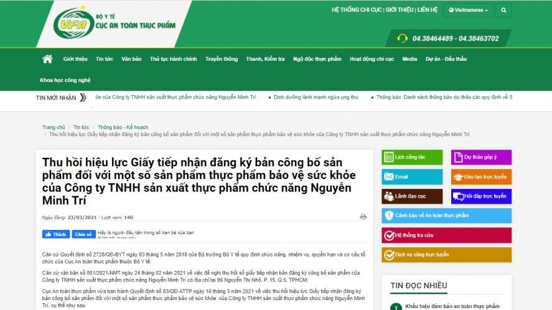Click the view count 140
552x310 pixels.
click(x=128, y=217)
